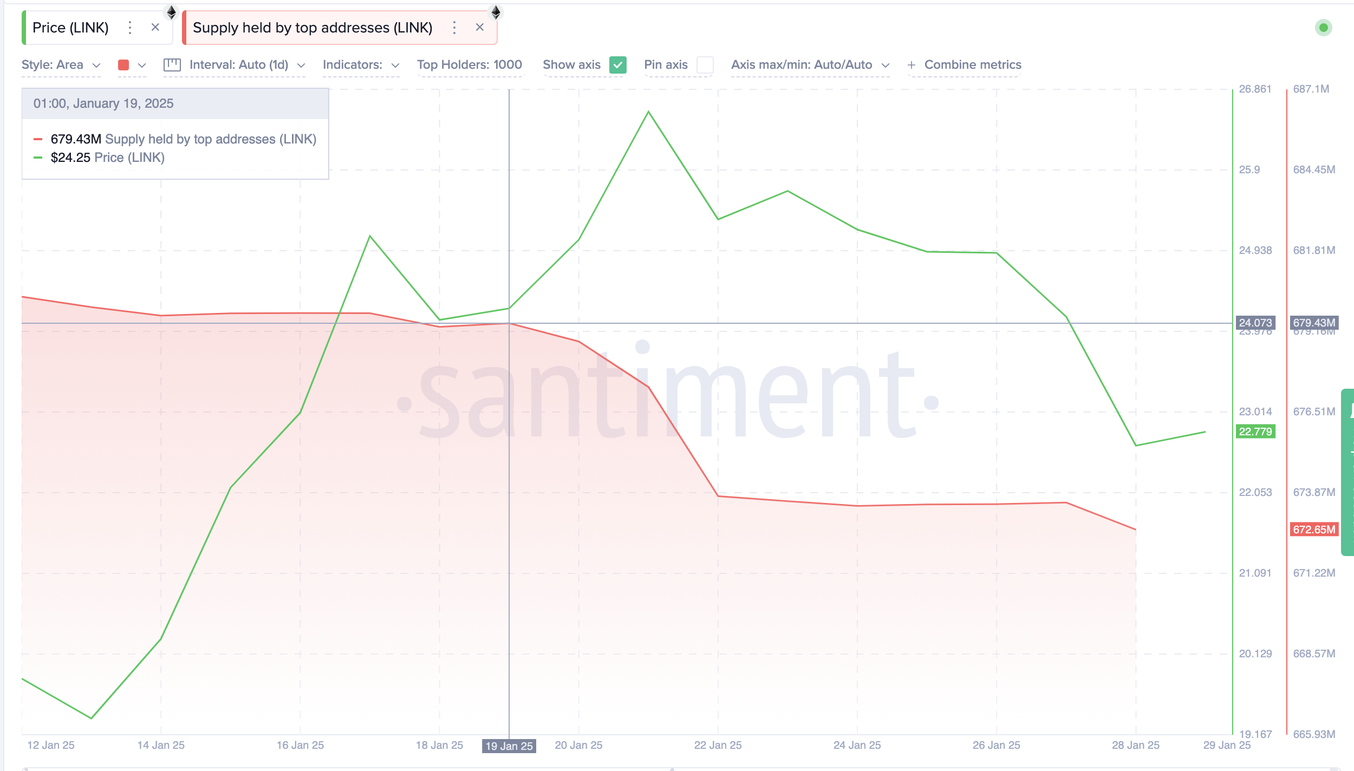Click Combine metrics button
The height and width of the screenshot is (771, 1354).
pos(965,65)
